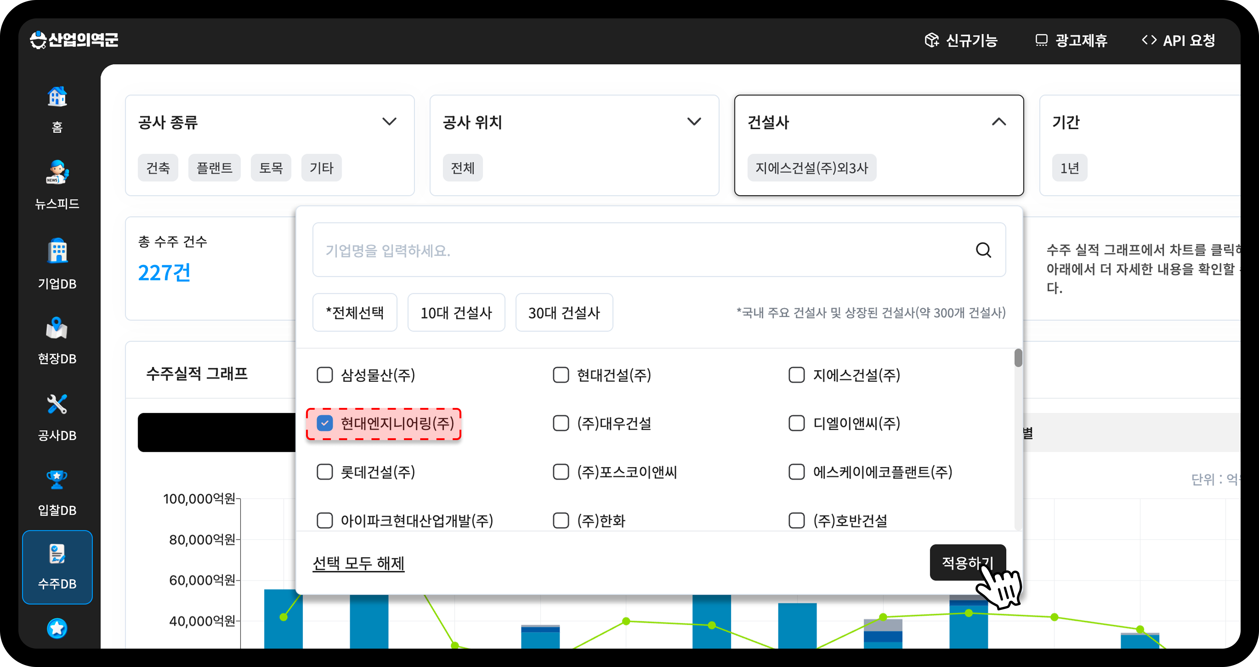Click the 30대 건설사 button
Screen dimensions: 1259x667
pyautogui.click(x=564, y=313)
